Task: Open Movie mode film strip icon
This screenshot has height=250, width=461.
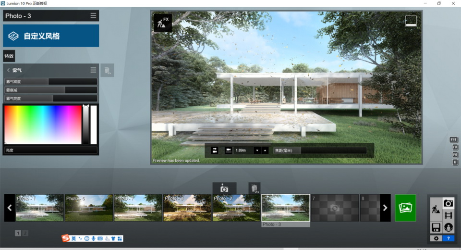Action: point(448,215)
